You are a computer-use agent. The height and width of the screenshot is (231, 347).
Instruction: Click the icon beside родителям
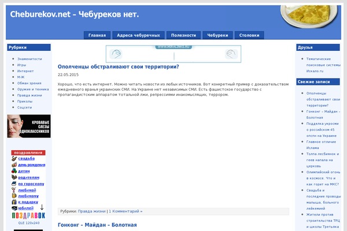[x=14, y=177]
